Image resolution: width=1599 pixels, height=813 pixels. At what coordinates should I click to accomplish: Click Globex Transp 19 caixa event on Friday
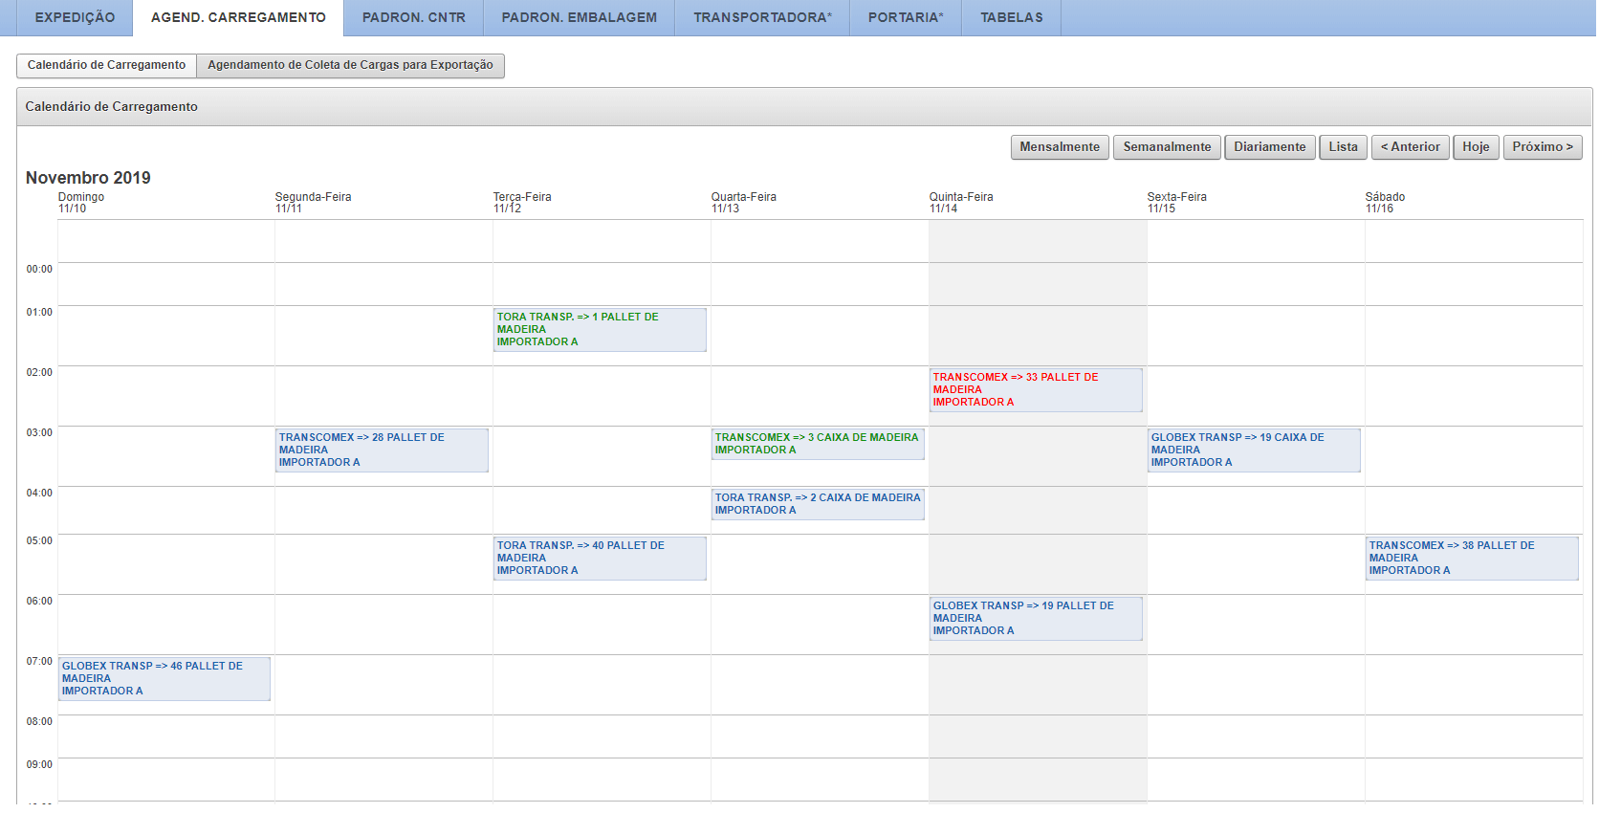[1253, 450]
